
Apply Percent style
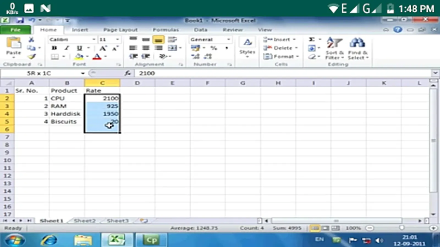click(x=214, y=48)
